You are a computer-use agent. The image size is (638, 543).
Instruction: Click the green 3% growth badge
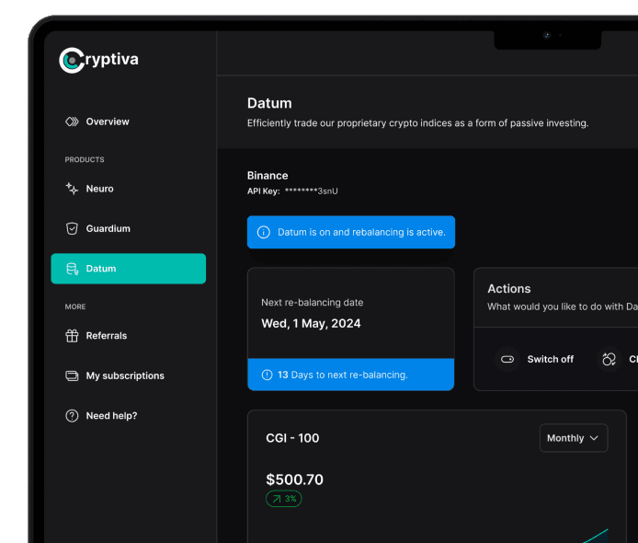coord(283,499)
